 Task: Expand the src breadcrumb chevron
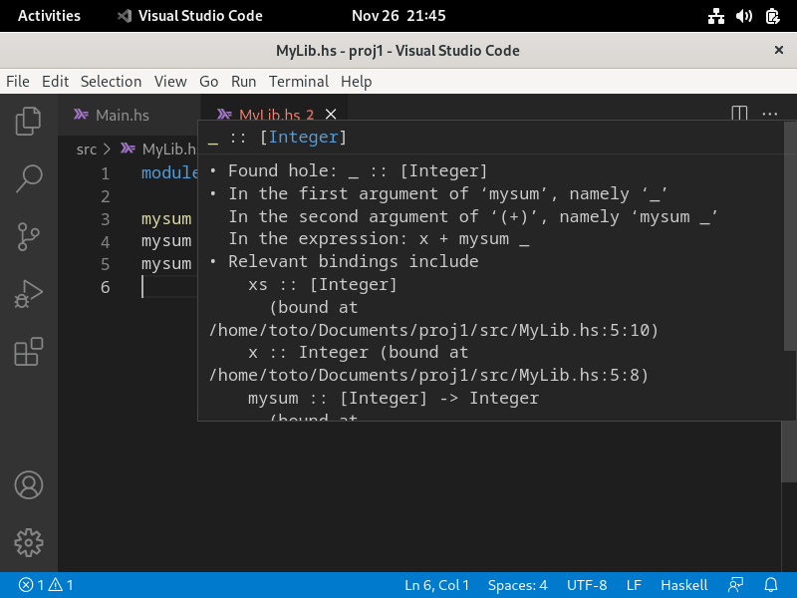pos(105,148)
